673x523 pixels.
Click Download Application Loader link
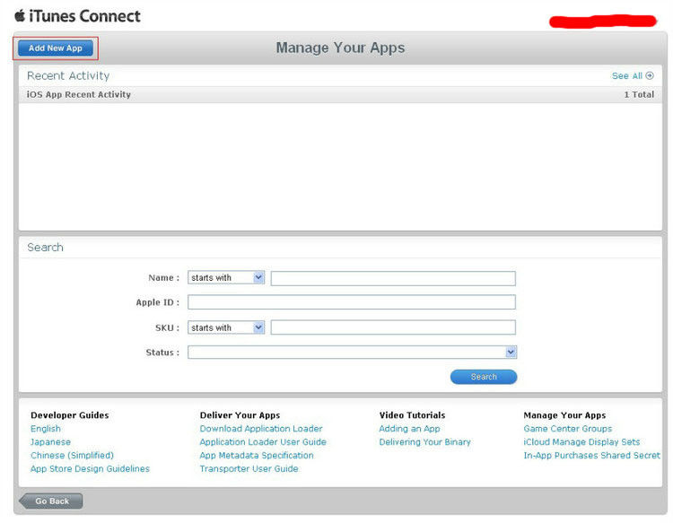tap(261, 429)
